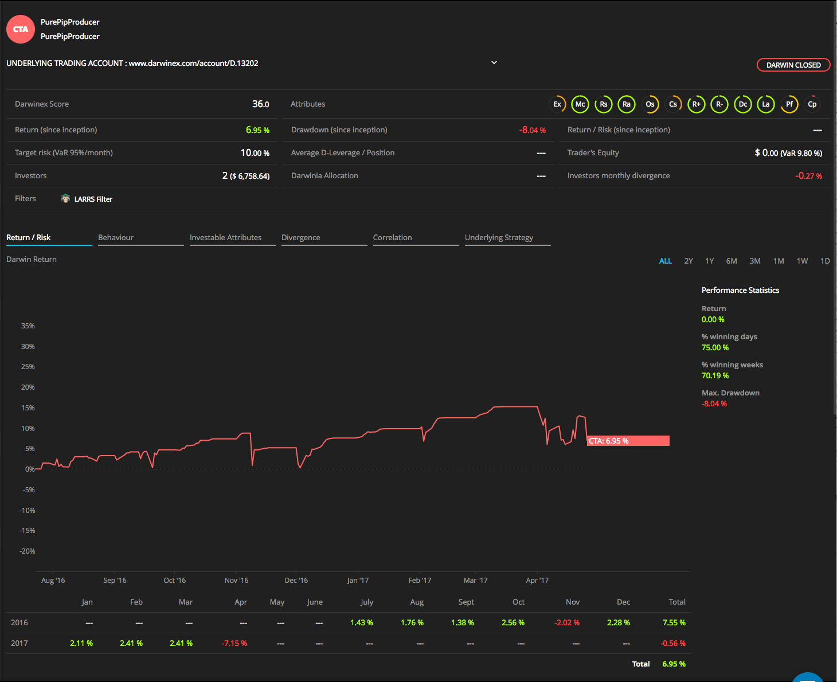This screenshot has height=682, width=837.
Task: Click the Darwinex Score value 36.0
Action: 261,104
